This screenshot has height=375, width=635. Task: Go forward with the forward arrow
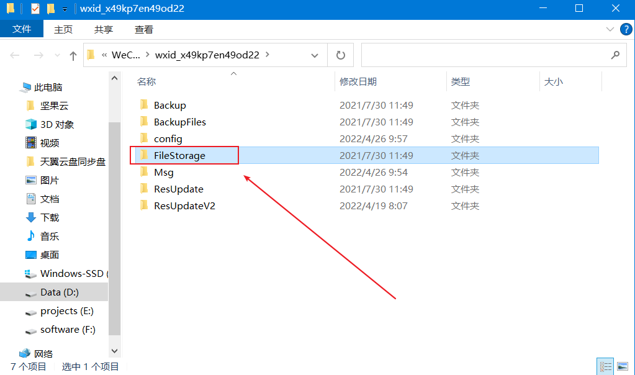[x=38, y=55]
